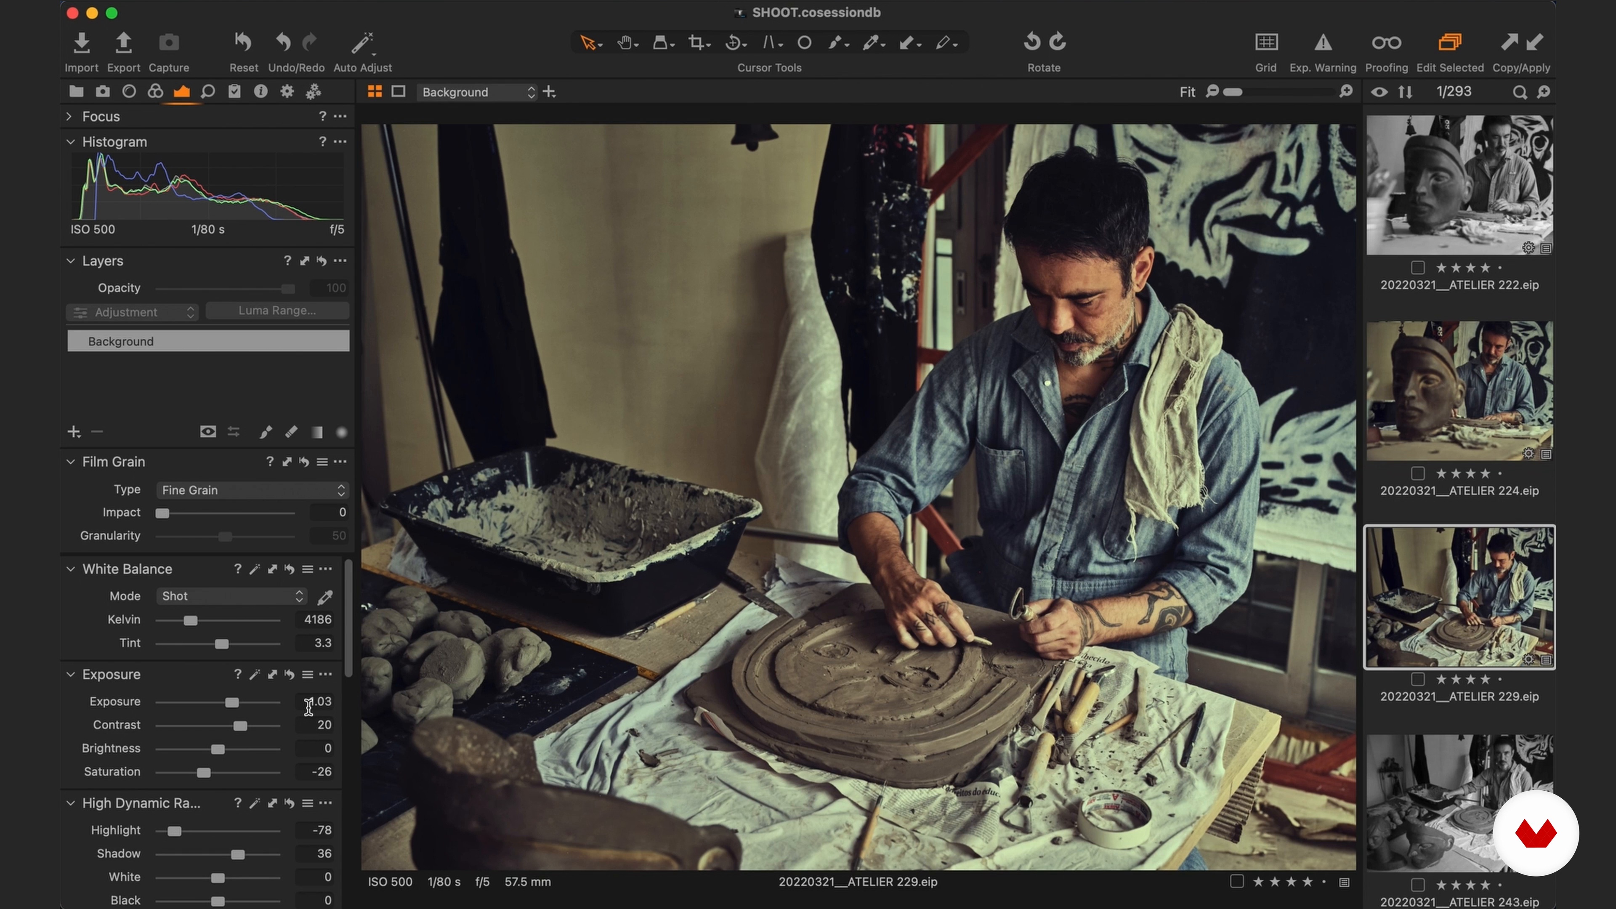Click the Import icon

click(x=81, y=43)
